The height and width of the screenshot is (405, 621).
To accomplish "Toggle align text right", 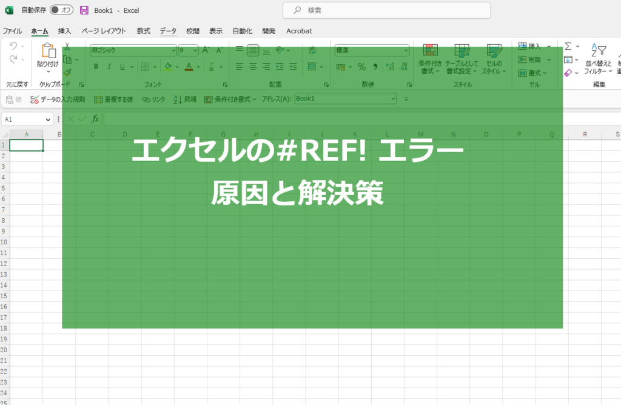I will click(266, 67).
